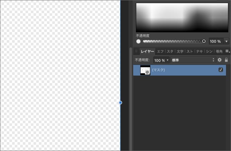
Task: Open the Layers panel options menu icon
Action: click(227, 51)
